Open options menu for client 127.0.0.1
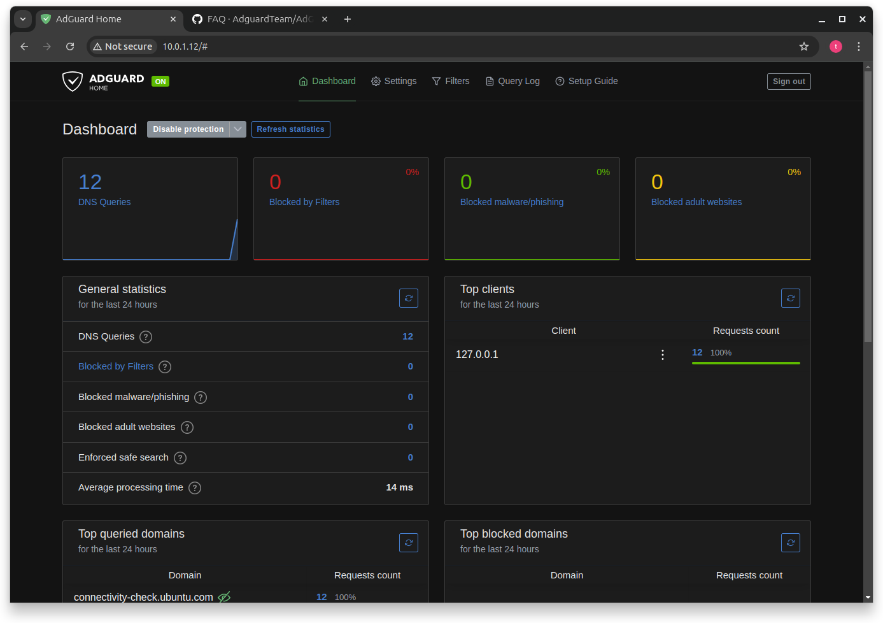This screenshot has width=883, height=623. (x=662, y=355)
